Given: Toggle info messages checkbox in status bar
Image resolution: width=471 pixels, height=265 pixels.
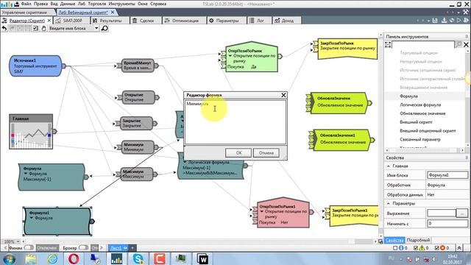Looking at the screenshot, I should coord(395,248).
